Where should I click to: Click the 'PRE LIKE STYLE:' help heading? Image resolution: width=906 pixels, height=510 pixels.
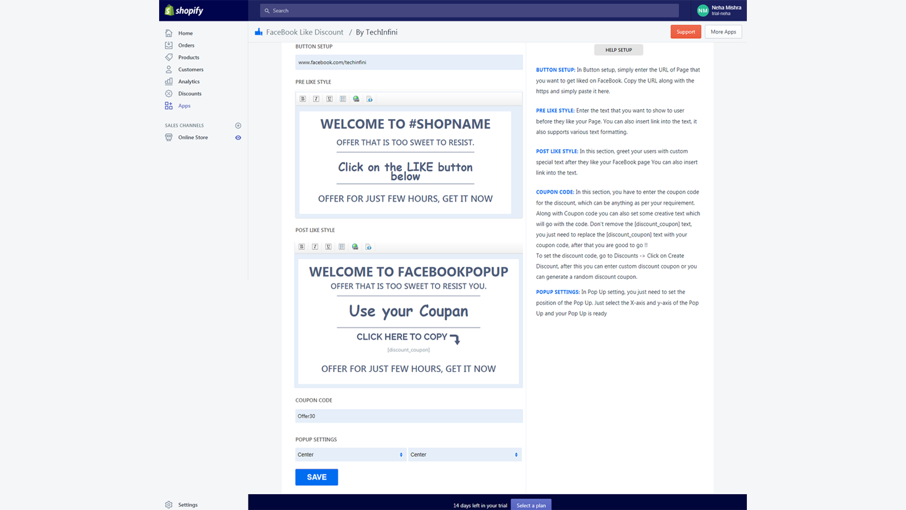(555, 111)
